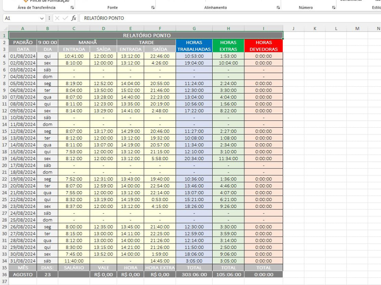Click the confirm entry checkmark icon
The height and width of the screenshot is (285, 381).
click(x=65, y=18)
